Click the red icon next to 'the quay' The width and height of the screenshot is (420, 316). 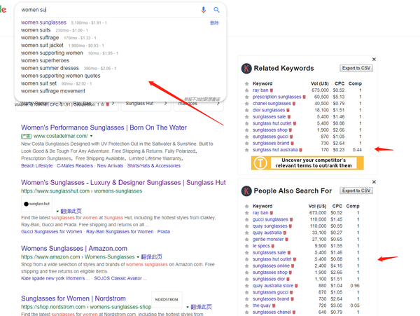tap(274, 305)
